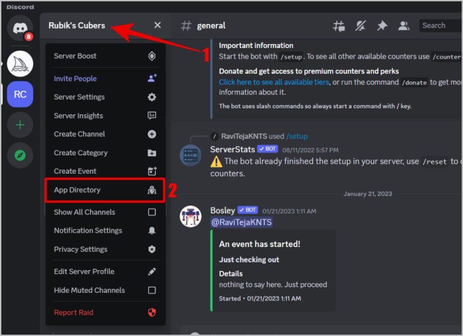
Task: Click Bosley username
Action: pyautogui.click(x=222, y=210)
